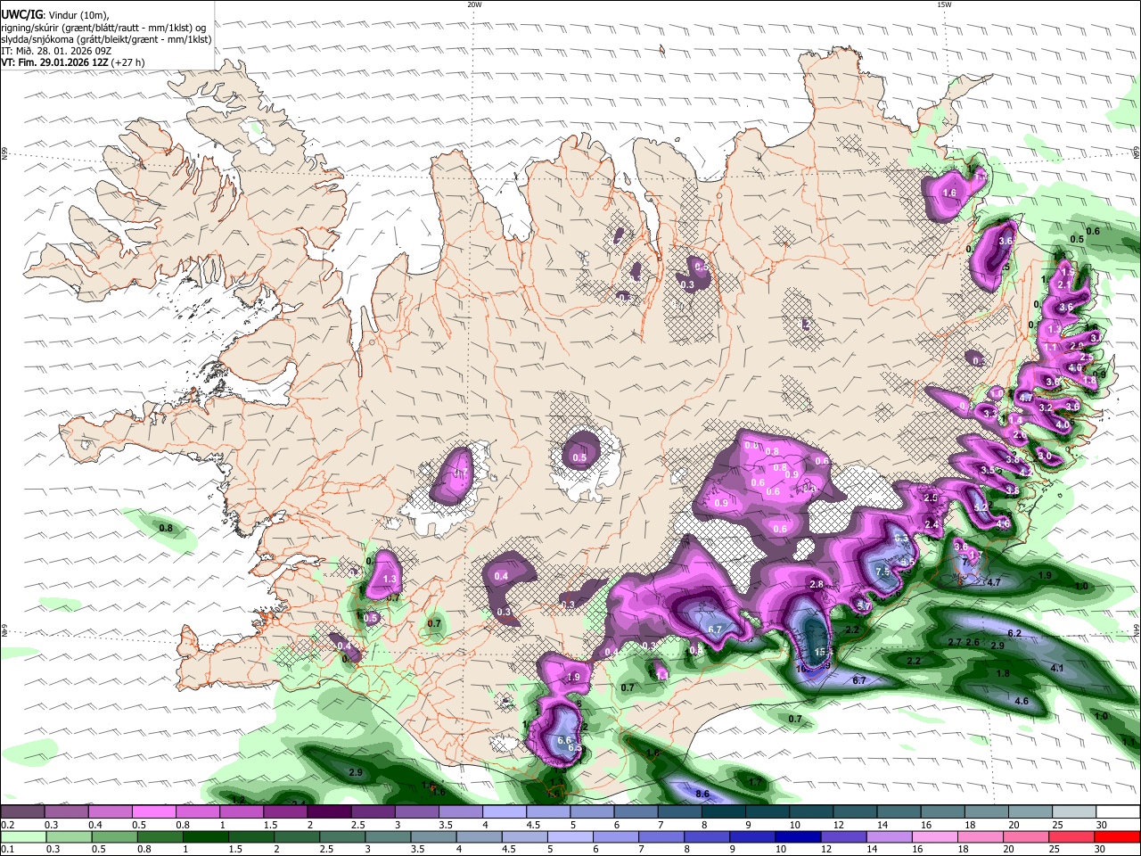Viewport: 1141px width, 856px height.
Task: Click the "7.5" precipitation value
Action: (882, 571)
